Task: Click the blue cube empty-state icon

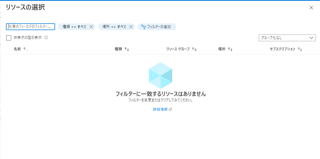Action: 160,75
